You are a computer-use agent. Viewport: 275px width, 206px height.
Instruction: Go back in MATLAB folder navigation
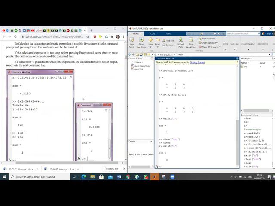click(129, 55)
